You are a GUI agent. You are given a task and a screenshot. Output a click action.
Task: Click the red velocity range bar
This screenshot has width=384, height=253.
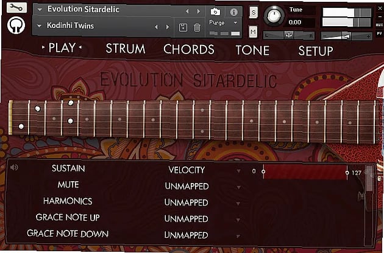(305, 172)
